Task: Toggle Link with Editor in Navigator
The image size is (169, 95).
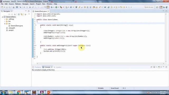Action: coord(22,14)
